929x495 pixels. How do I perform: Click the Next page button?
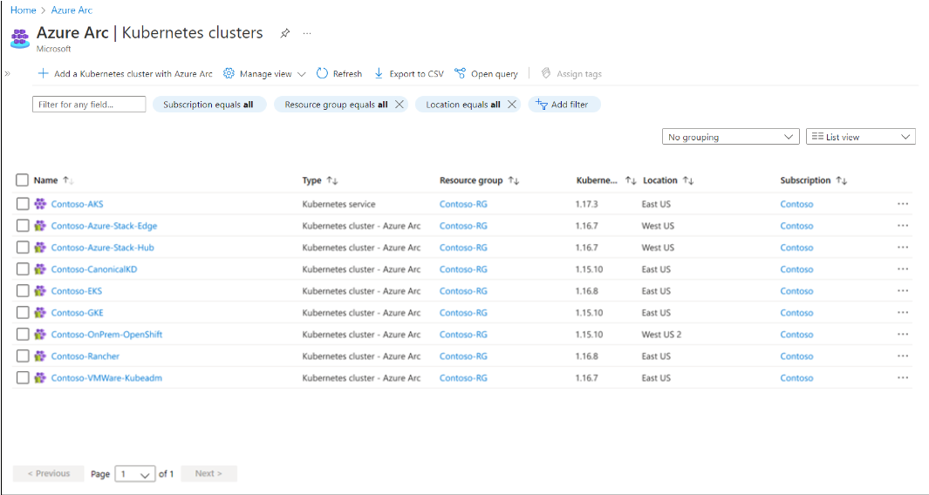(x=208, y=473)
